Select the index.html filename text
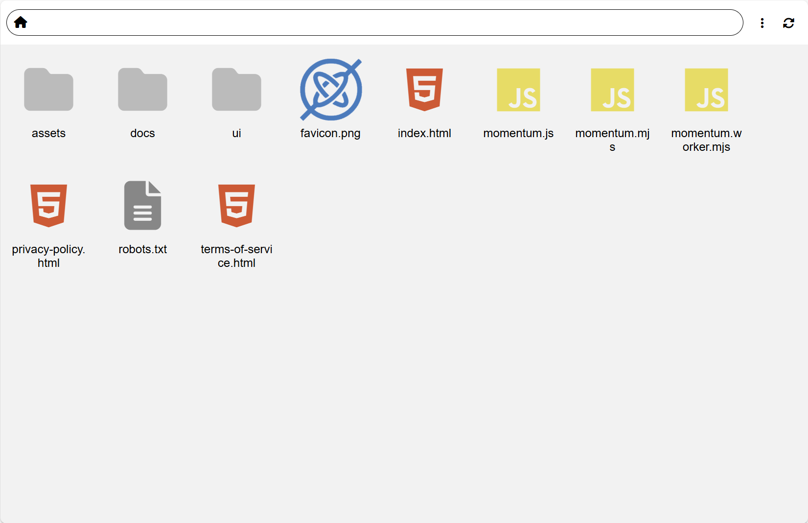The width and height of the screenshot is (808, 523). pos(424,133)
